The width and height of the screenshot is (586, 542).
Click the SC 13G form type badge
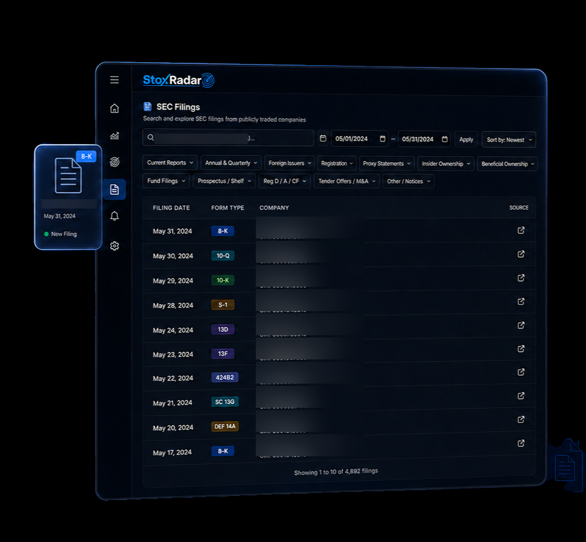pos(225,402)
